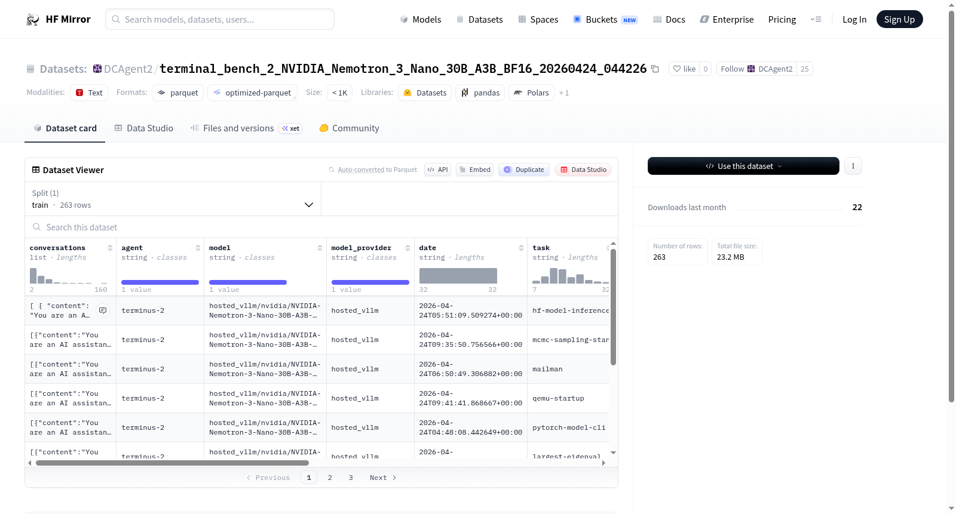Expand the Use this dataset dropdown
This screenshot has height=514, width=956.
coord(743,166)
